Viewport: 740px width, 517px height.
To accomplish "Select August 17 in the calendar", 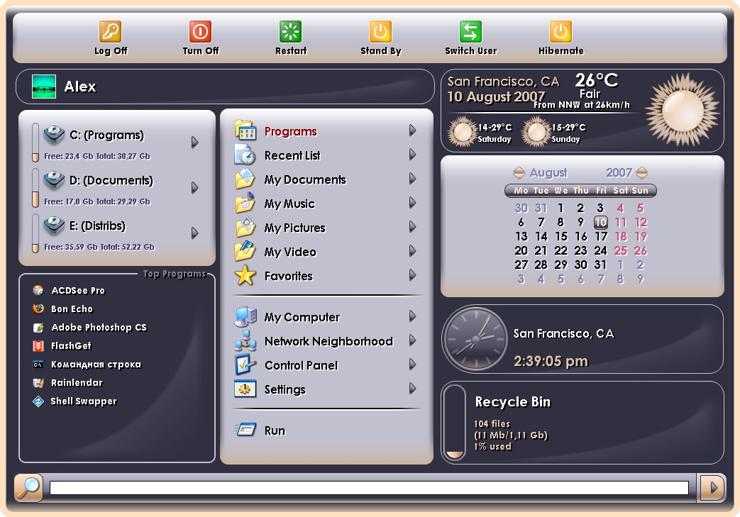I will pos(600,236).
